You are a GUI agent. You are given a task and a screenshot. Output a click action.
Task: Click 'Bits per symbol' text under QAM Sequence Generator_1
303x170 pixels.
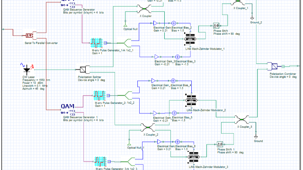[x=83, y=120]
